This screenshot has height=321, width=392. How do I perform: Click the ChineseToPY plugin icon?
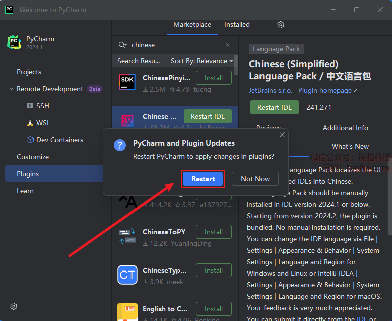[x=127, y=236]
